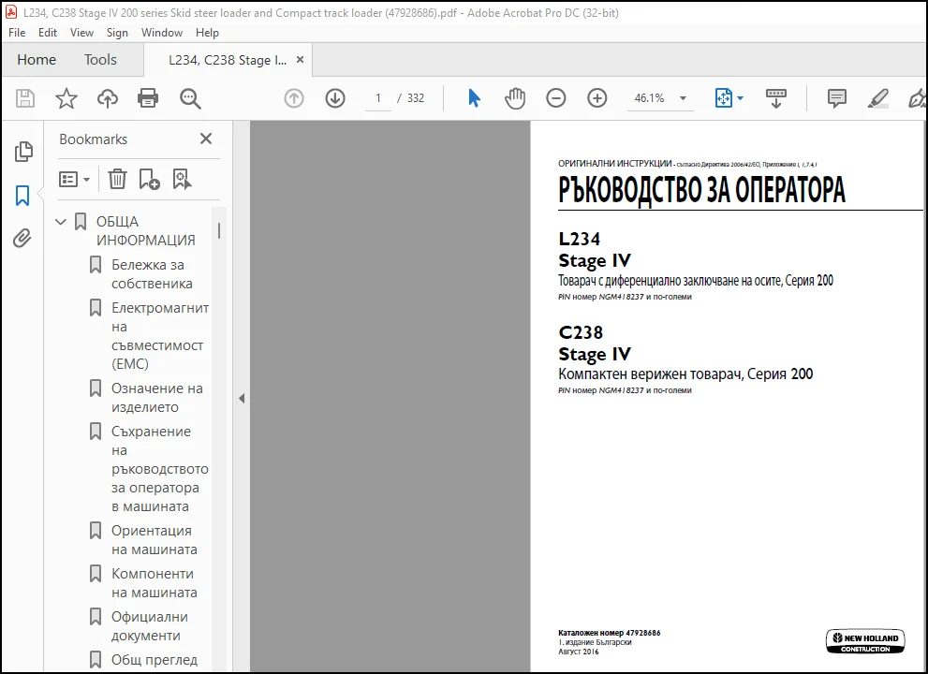Select the ОБЩА ИНФОРМАЦИЯ bookmark
Screen dimensions: 928x674
[x=145, y=231]
